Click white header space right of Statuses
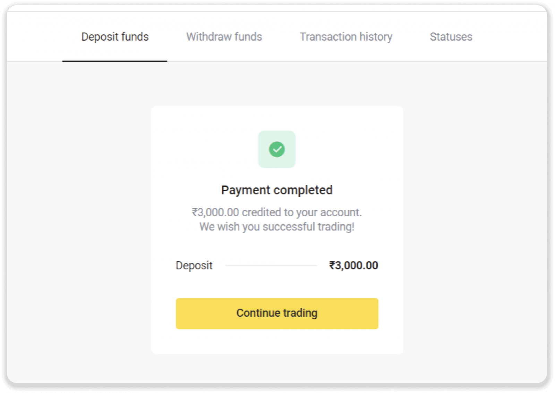This screenshot has width=555, height=393. (510, 37)
